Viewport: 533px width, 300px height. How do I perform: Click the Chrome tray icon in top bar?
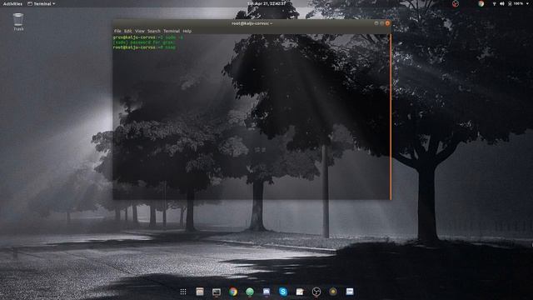click(481, 3)
